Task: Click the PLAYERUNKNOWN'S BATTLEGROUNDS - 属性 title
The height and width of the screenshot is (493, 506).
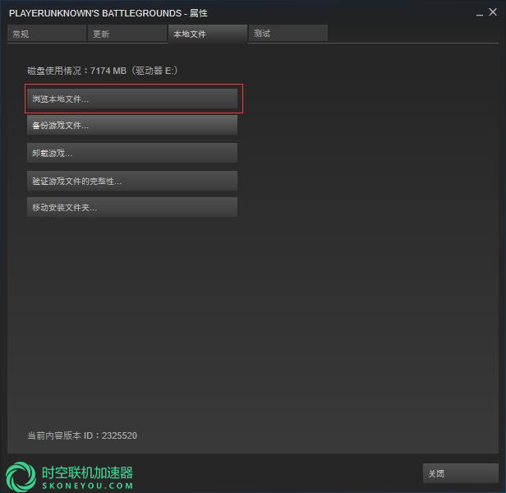Action: tap(108, 13)
